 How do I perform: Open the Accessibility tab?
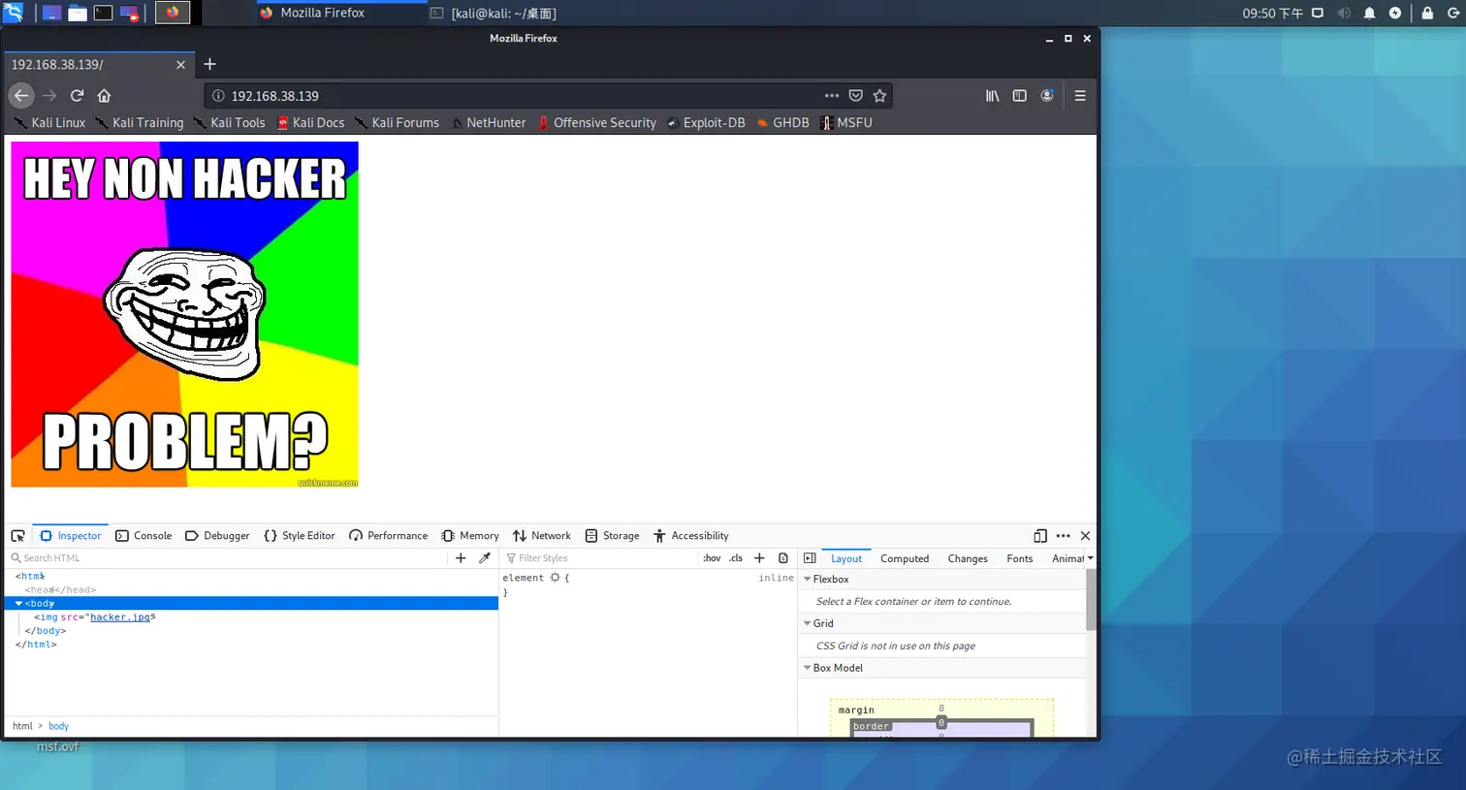[690, 536]
